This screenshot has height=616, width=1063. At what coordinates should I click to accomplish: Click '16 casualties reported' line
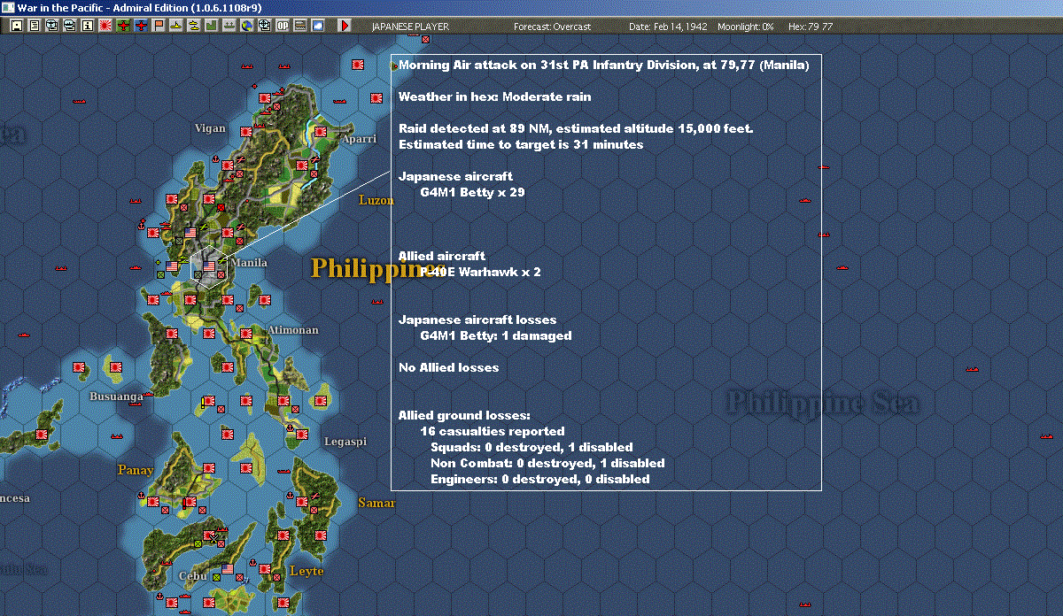coord(492,431)
